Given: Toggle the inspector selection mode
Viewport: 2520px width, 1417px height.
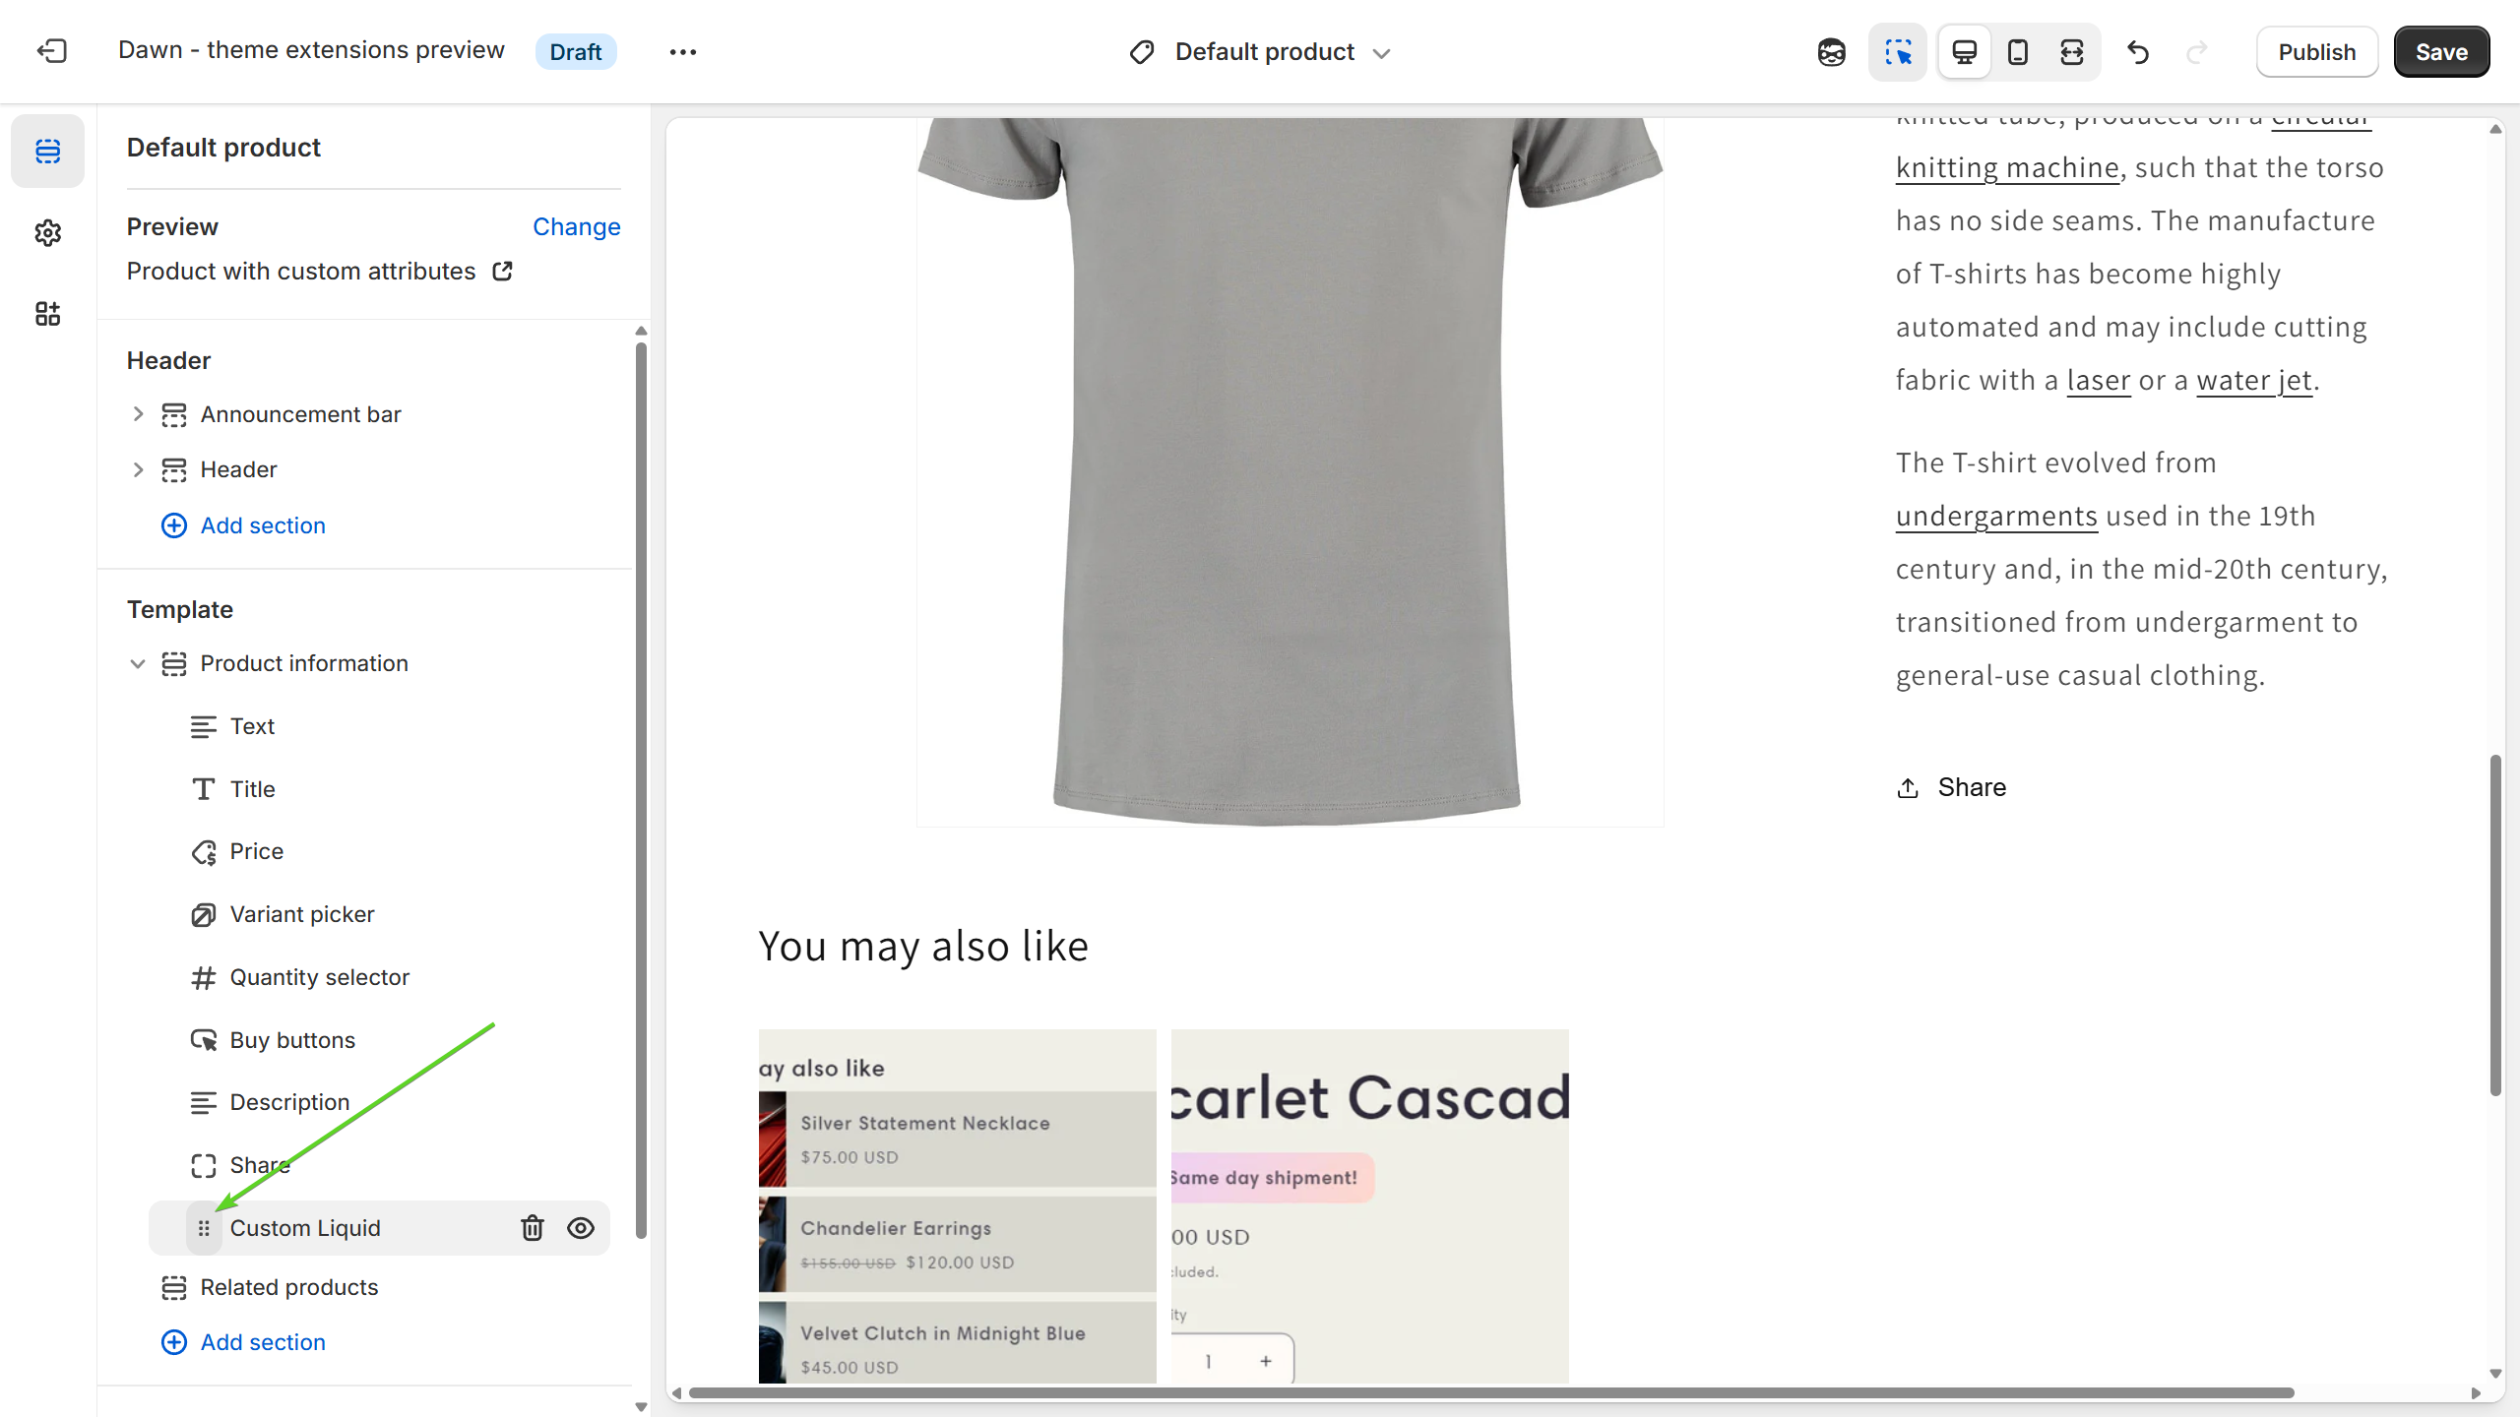Looking at the screenshot, I should (x=1898, y=52).
